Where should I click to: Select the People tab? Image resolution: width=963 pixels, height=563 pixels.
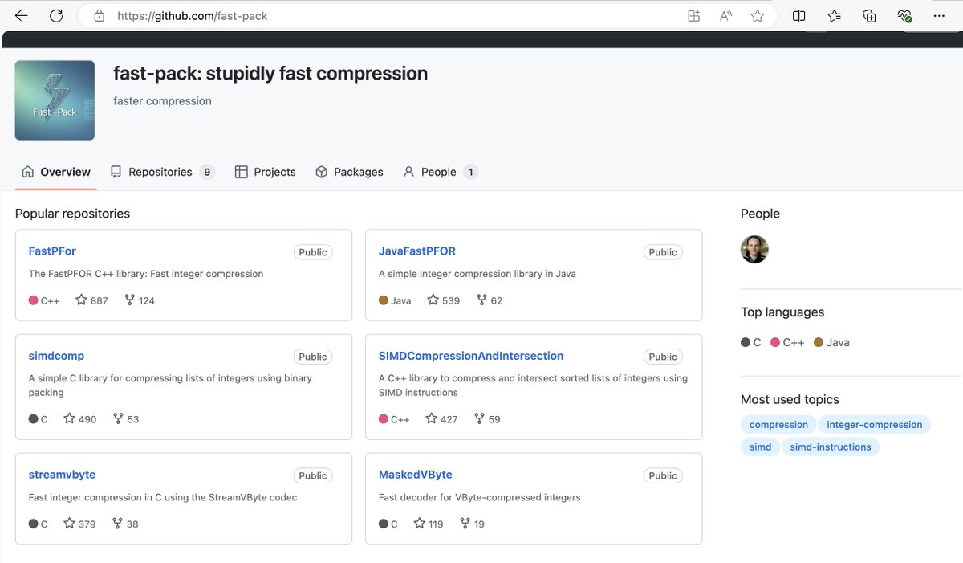click(x=438, y=171)
